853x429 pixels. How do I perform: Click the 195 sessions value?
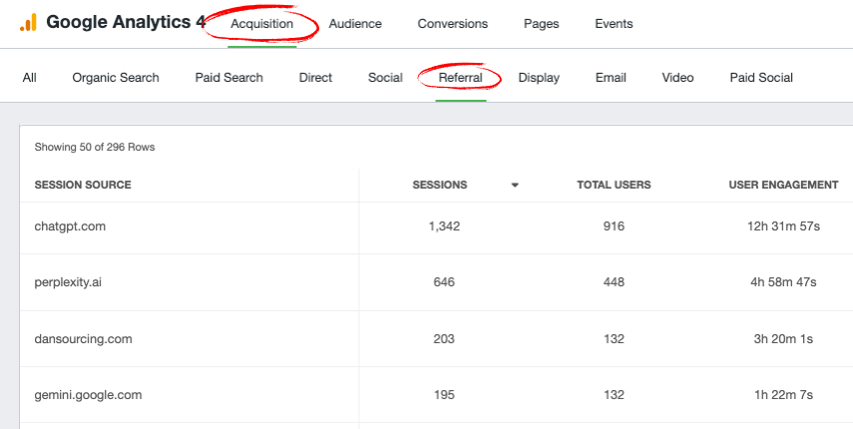(444, 395)
